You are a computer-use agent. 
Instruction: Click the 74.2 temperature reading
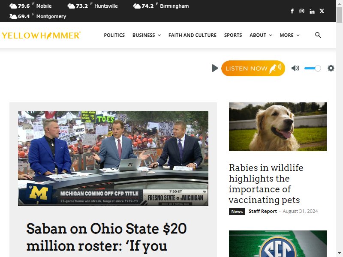(x=147, y=6)
